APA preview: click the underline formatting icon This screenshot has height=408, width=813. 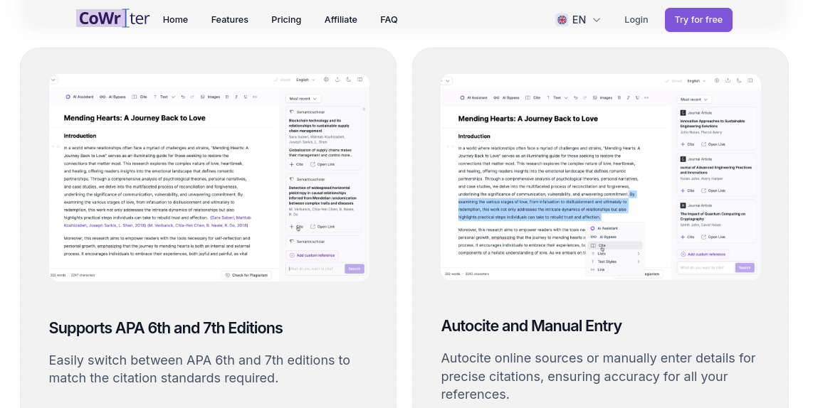point(245,97)
